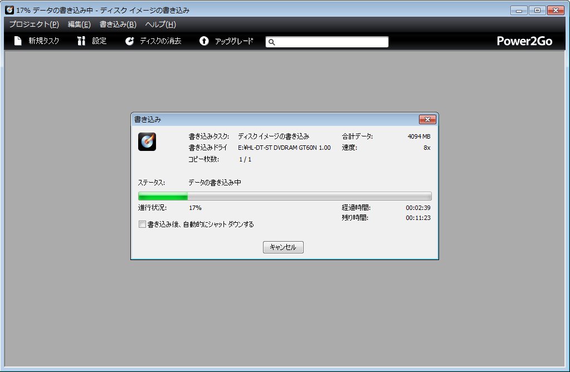Click the 新規タスク toolbar label
The width and height of the screenshot is (570, 372).
43,41
